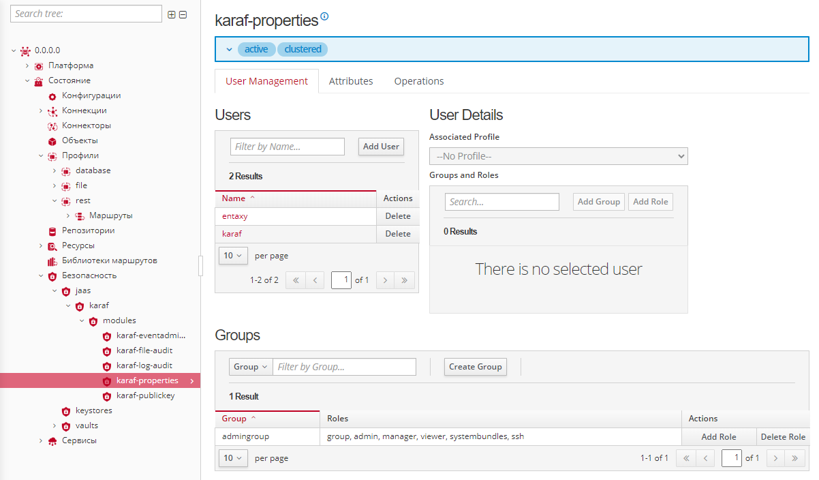Open Users per page dropdown

[233, 256]
